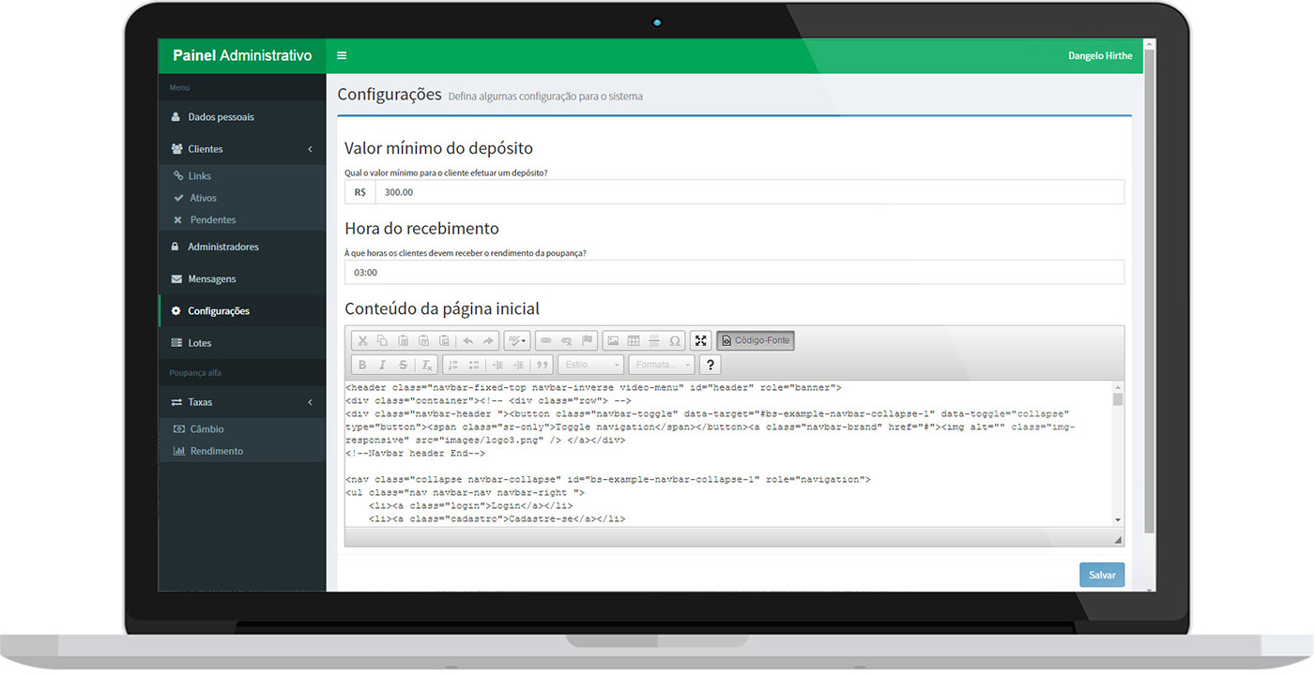Viewport: 1314px width, 674px height.
Task: Click the question mark About button
Action: click(x=710, y=365)
